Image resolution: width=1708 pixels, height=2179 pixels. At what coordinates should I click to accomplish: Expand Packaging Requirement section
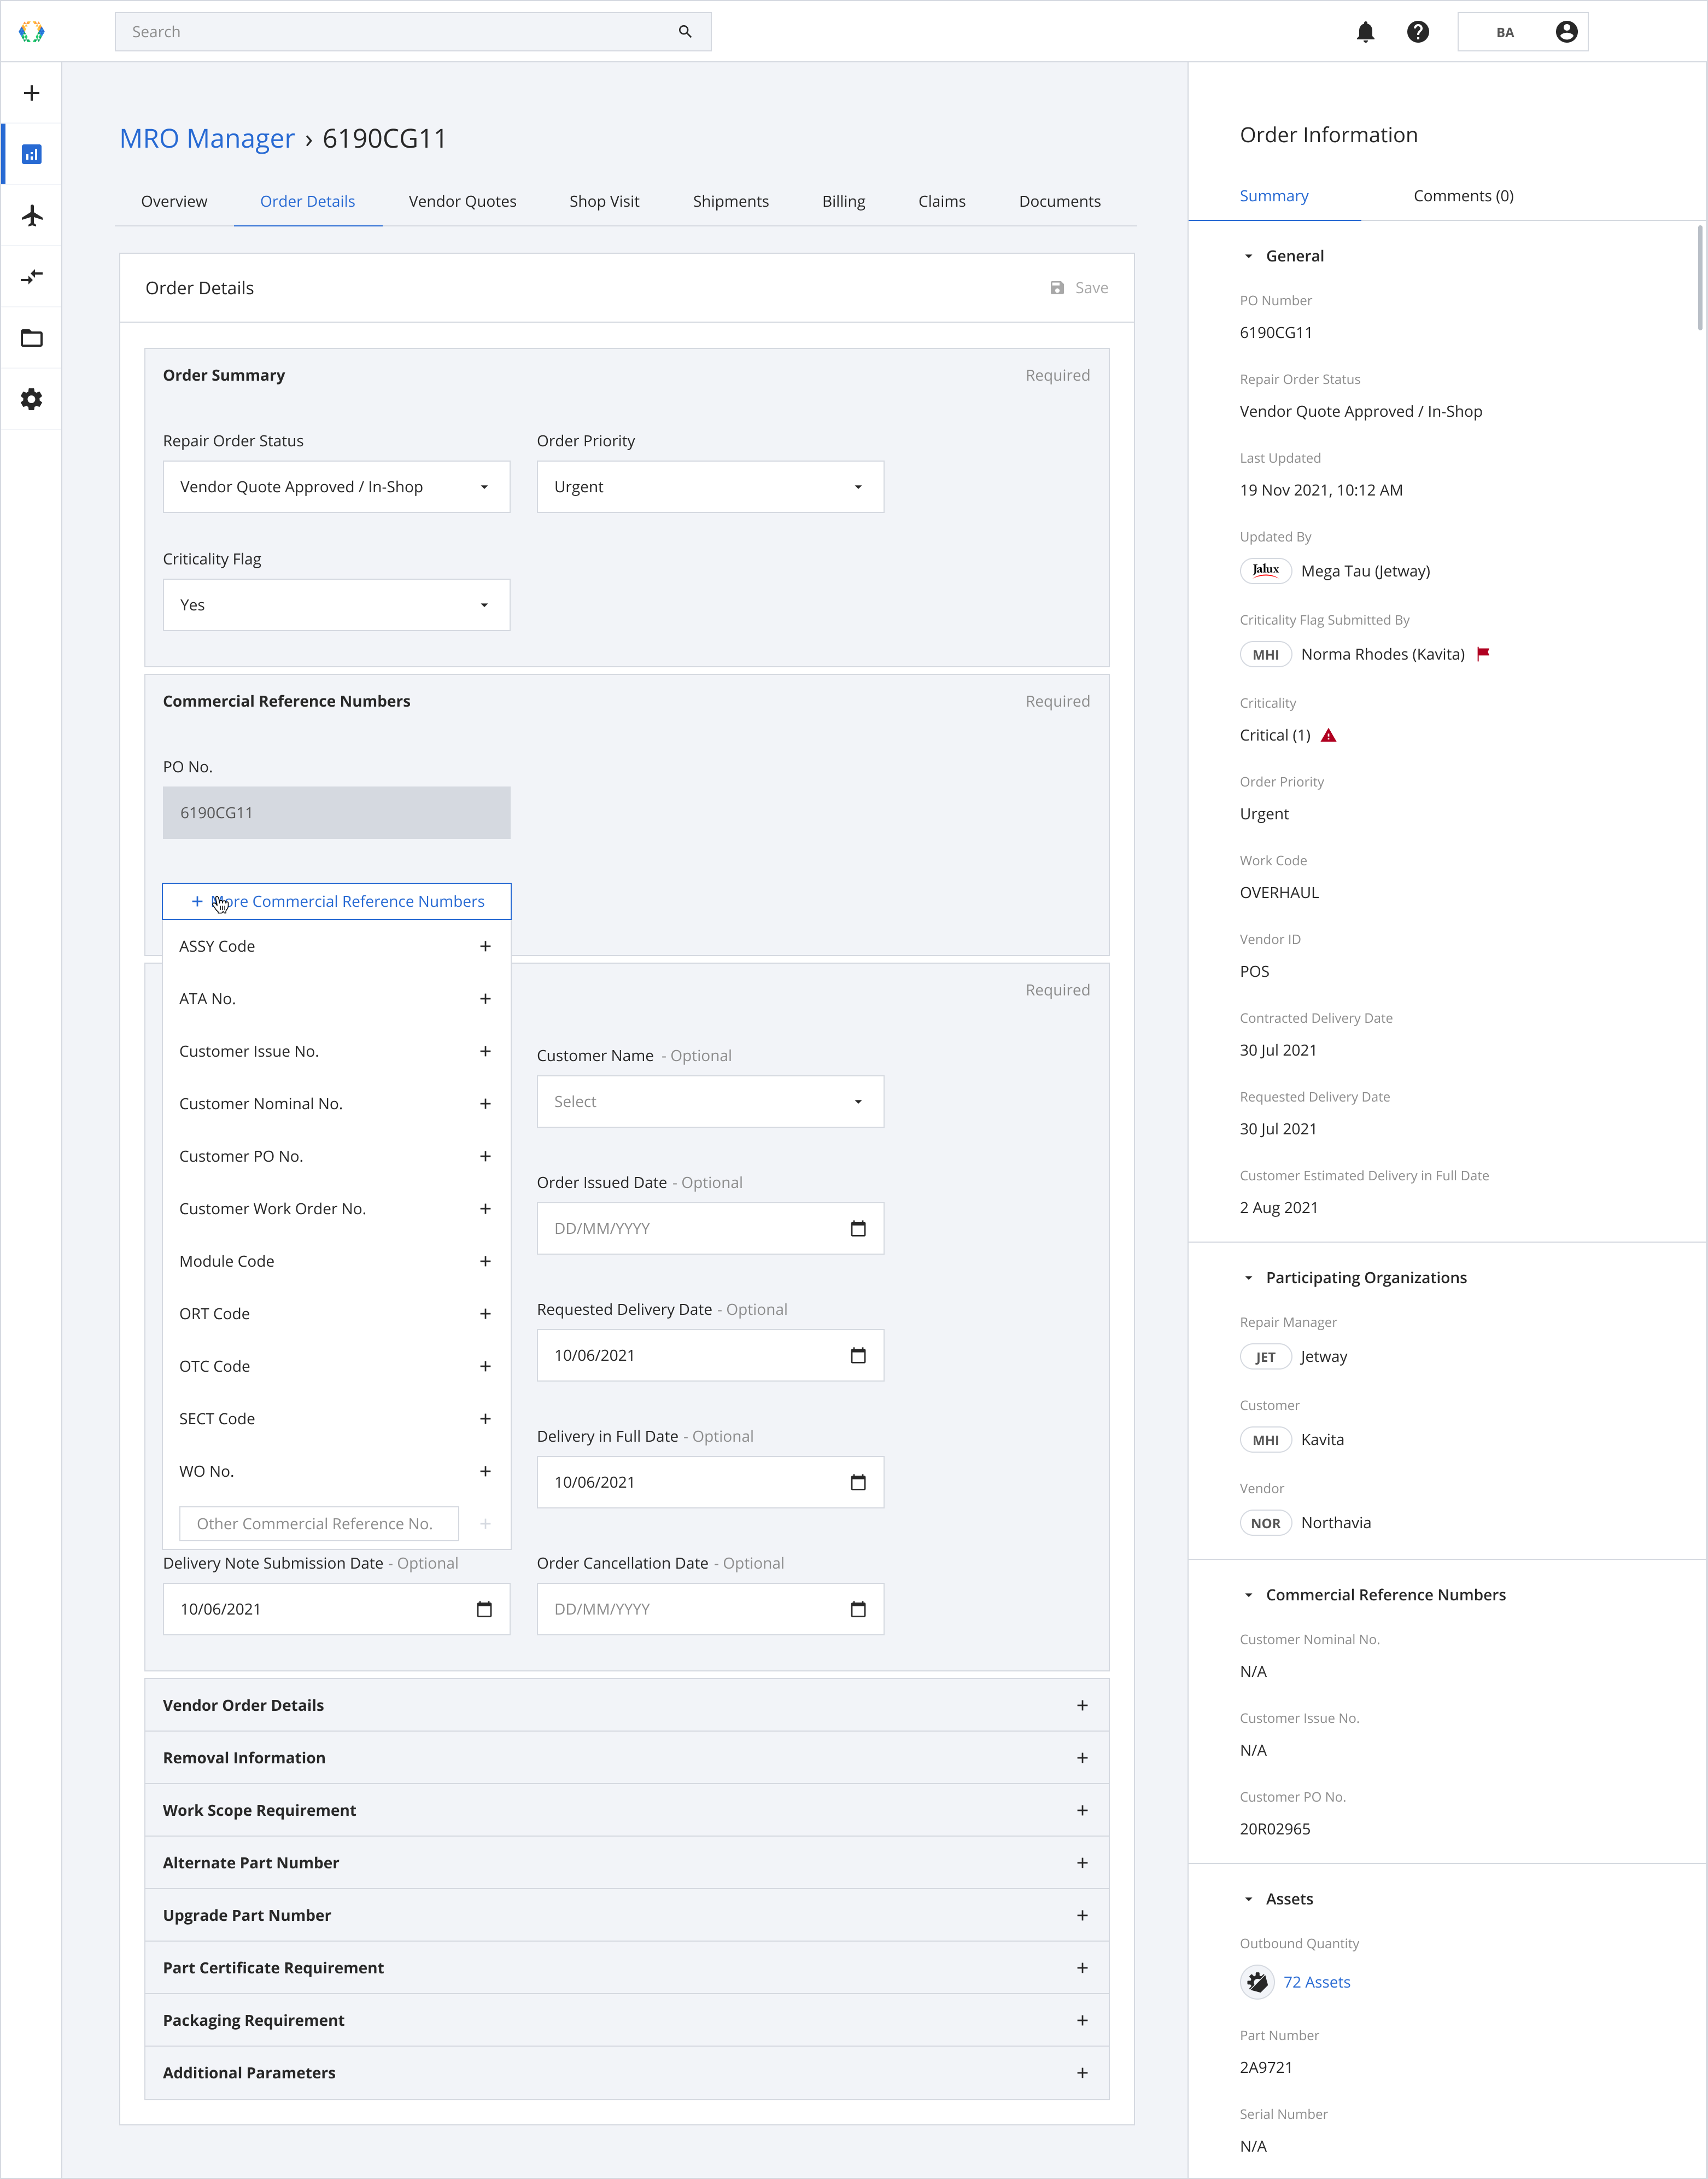[x=627, y=2021]
